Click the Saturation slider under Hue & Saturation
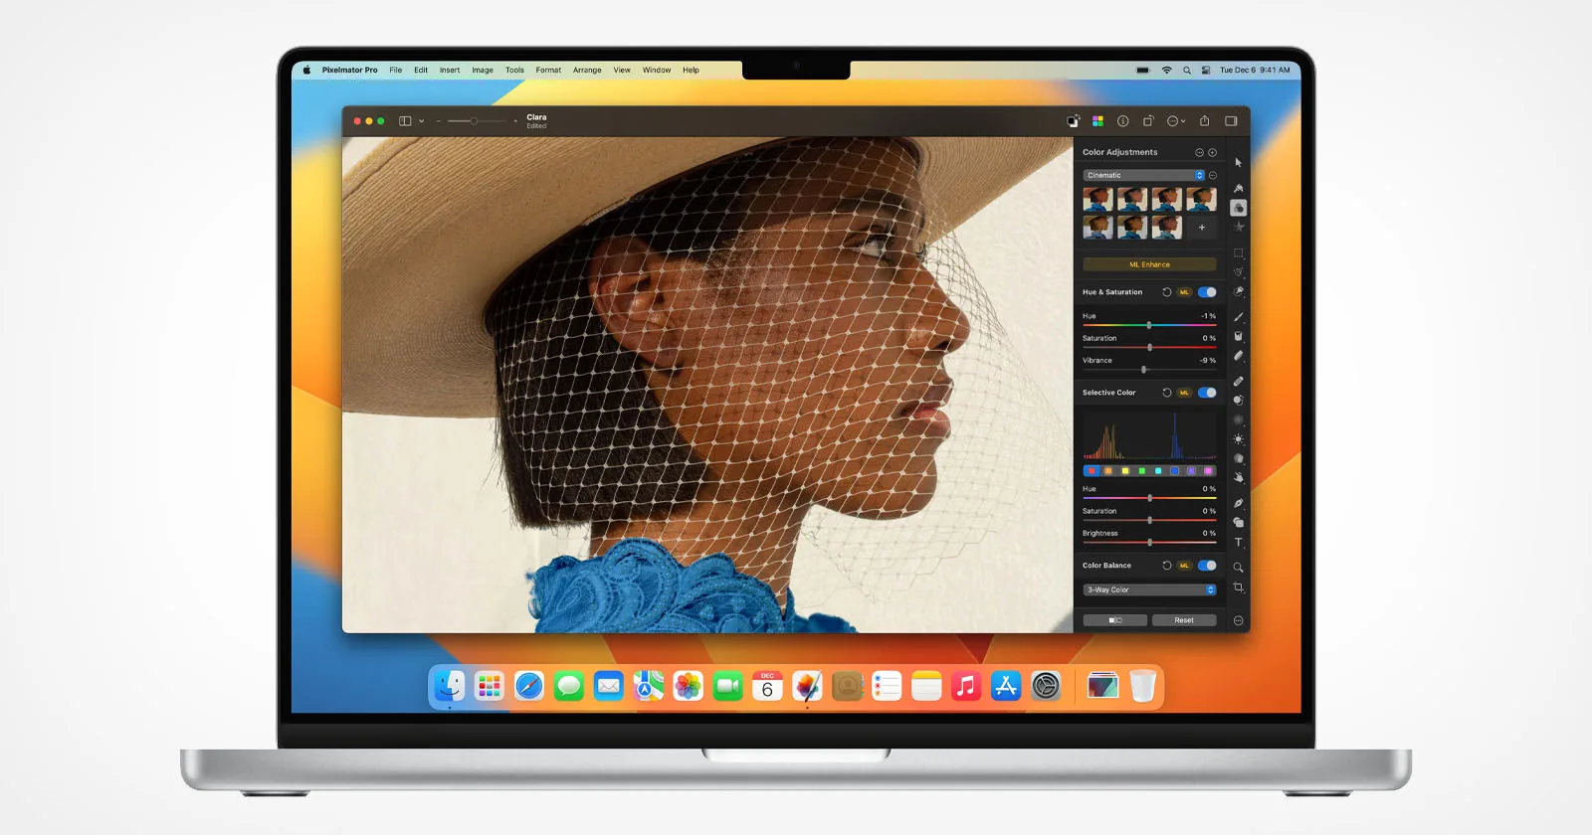This screenshot has height=835, width=1592. coord(1149,347)
